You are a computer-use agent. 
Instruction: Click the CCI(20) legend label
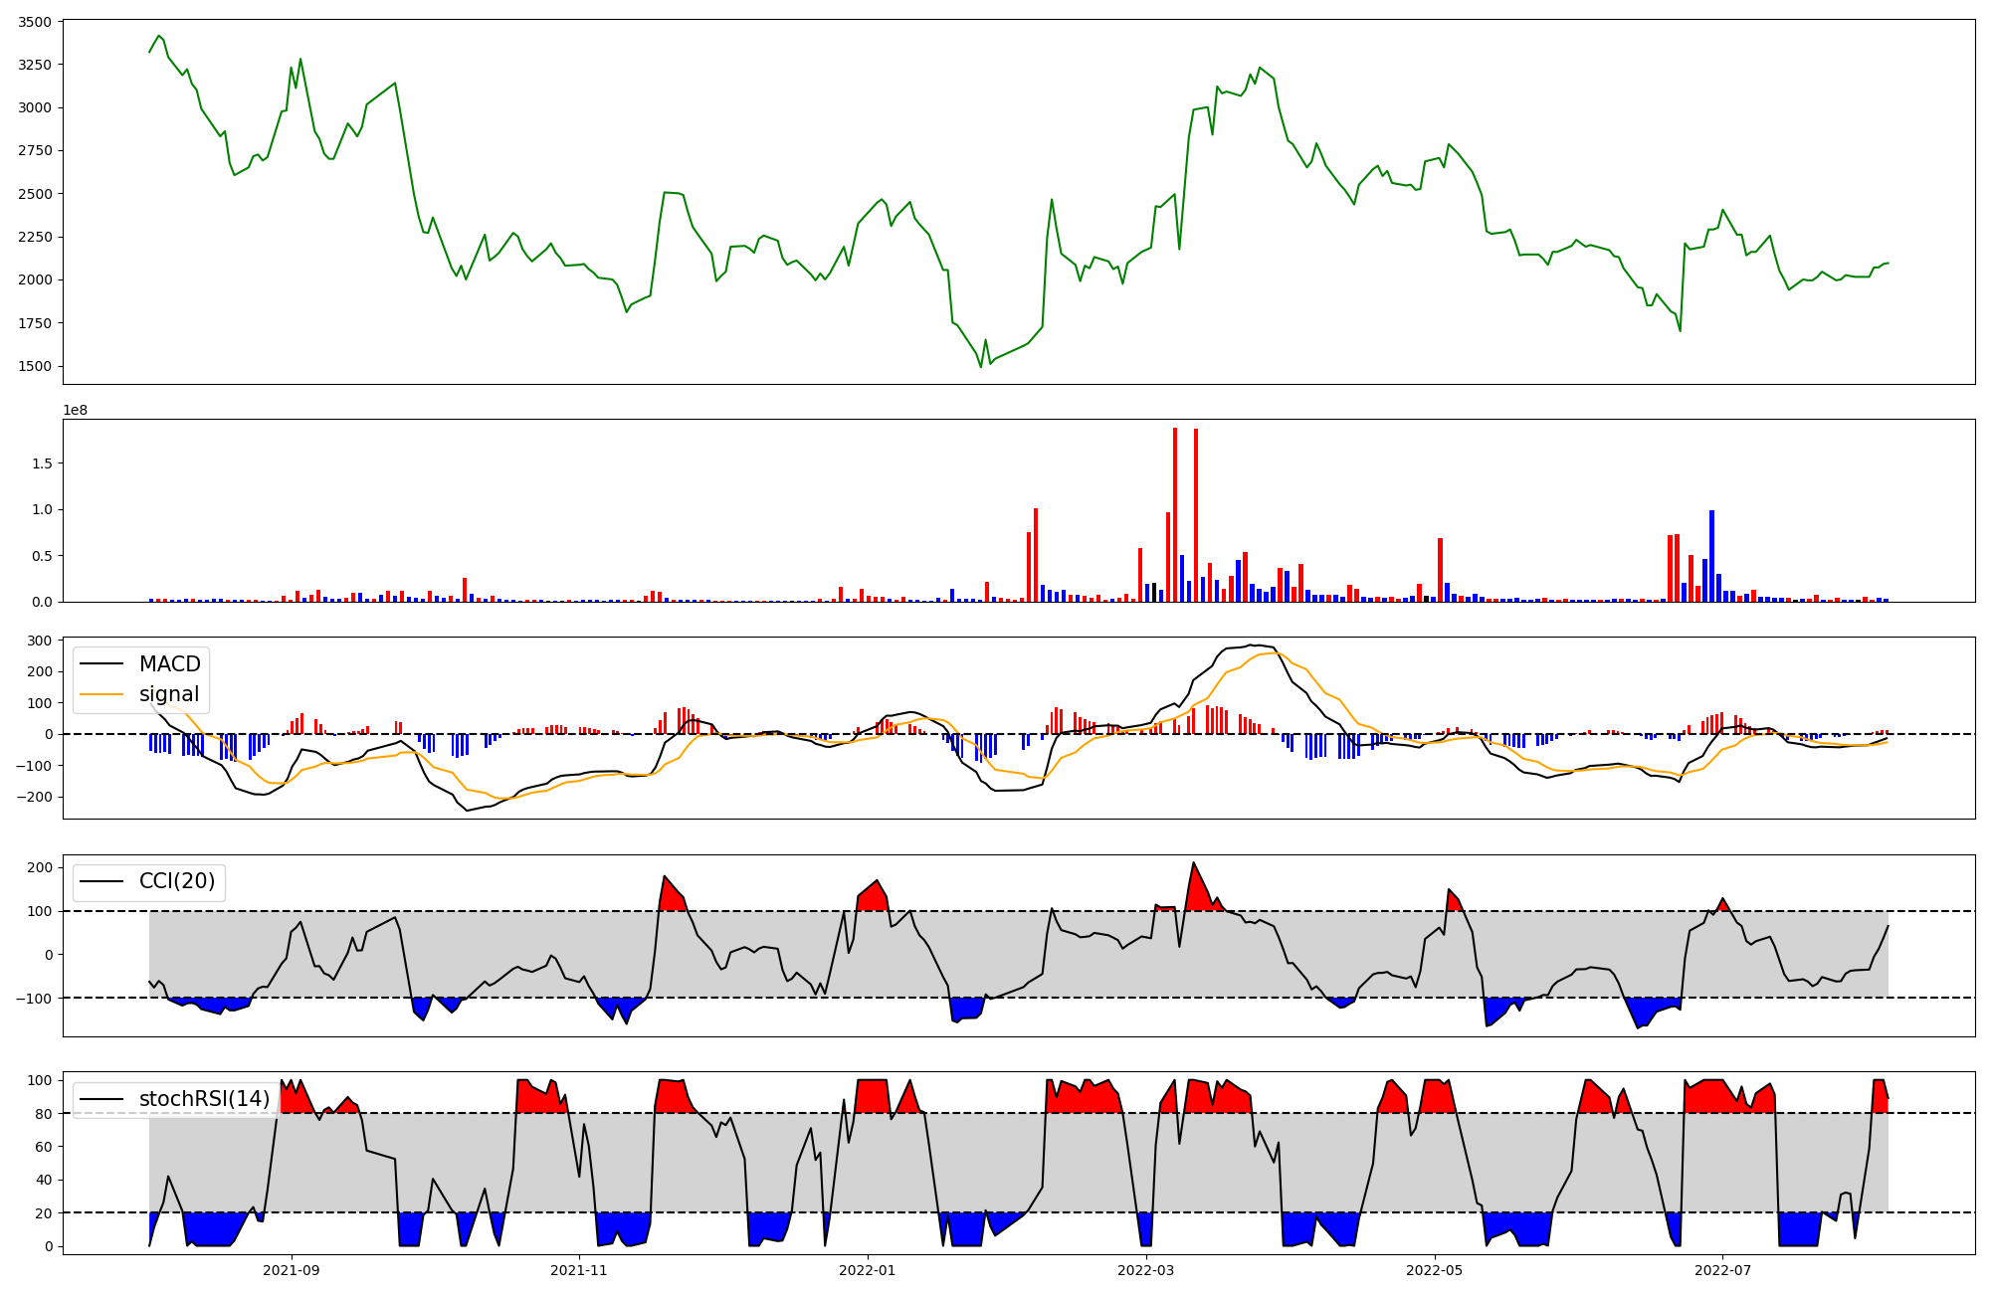(x=177, y=881)
